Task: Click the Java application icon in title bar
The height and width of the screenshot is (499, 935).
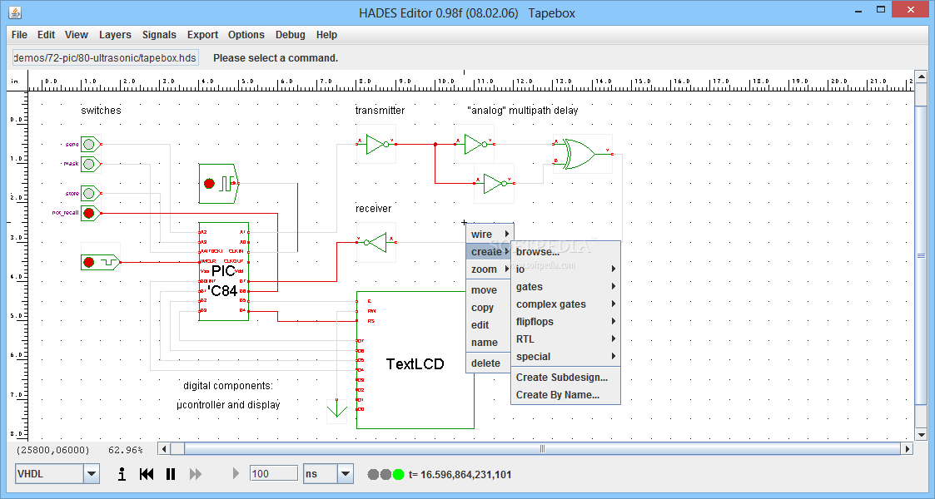Action: tap(15, 12)
